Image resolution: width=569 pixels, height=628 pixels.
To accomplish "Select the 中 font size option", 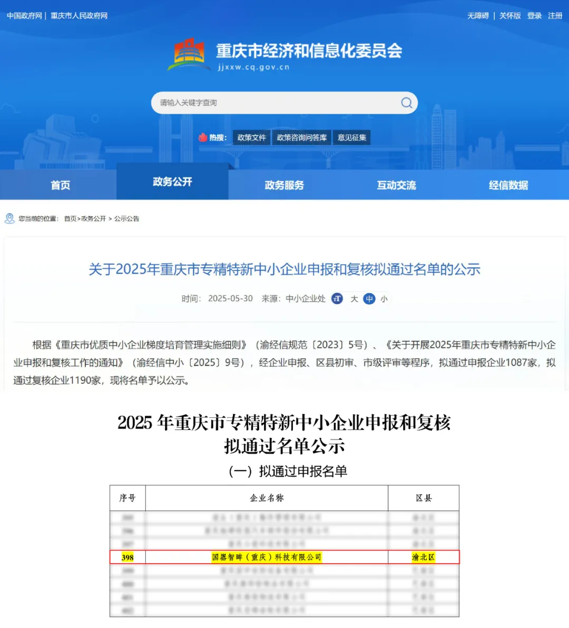I will click(x=369, y=299).
